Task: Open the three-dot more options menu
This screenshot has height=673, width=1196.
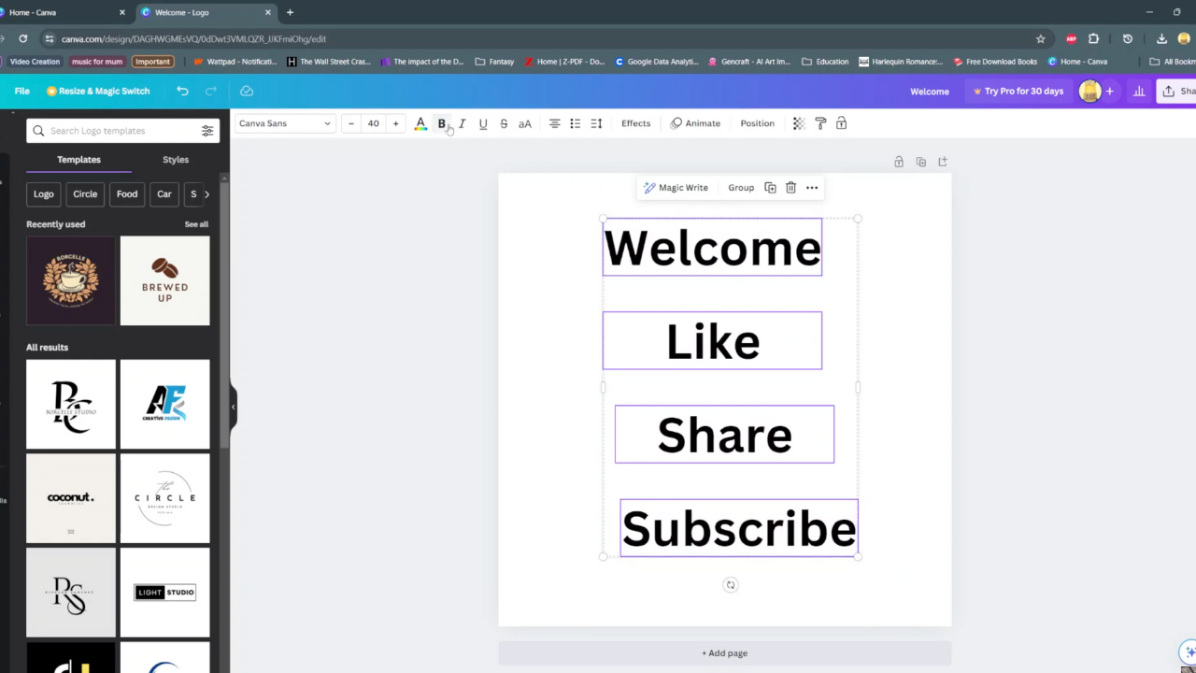Action: coord(812,188)
